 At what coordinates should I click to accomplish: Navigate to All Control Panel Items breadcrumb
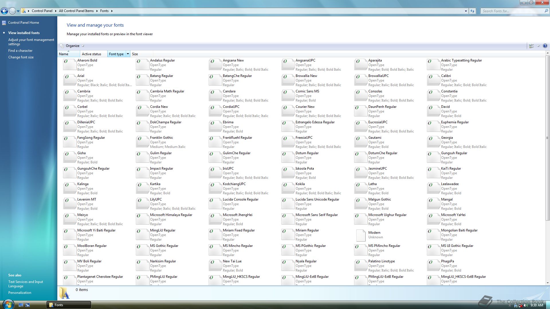click(76, 11)
